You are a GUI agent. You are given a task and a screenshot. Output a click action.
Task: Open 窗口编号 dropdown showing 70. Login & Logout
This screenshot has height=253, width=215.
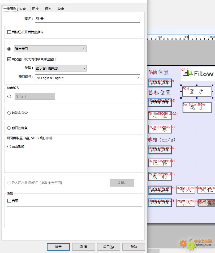click(87, 78)
